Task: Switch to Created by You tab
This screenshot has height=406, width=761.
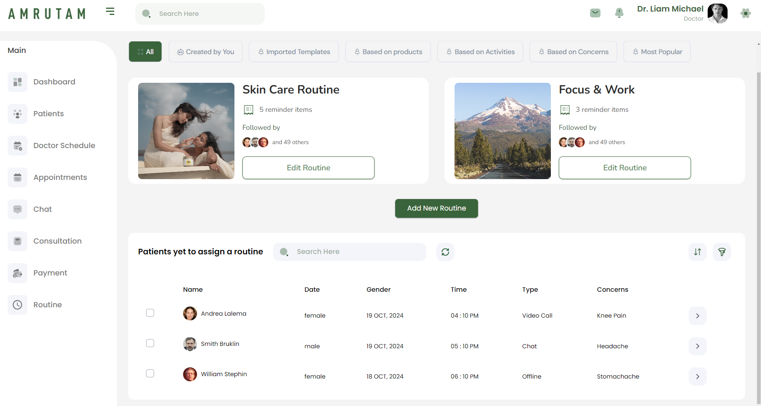Action: (x=205, y=52)
